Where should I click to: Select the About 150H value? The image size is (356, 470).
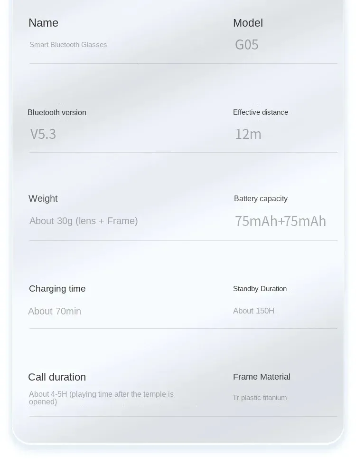253,311
